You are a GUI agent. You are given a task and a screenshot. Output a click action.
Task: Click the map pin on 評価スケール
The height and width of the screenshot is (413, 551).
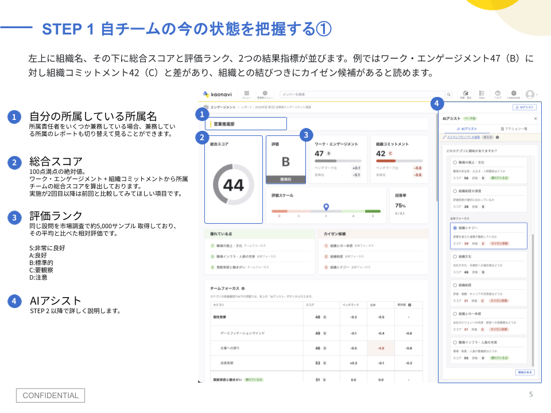326,206
